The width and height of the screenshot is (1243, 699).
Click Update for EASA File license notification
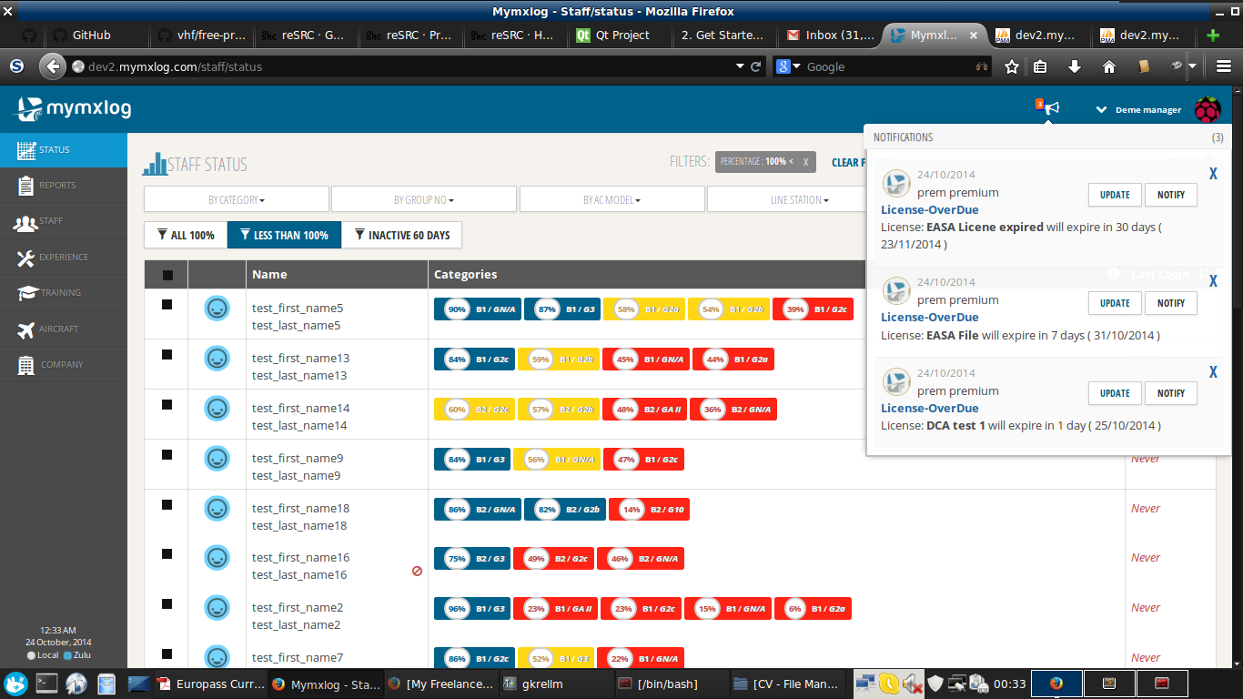pyautogui.click(x=1114, y=303)
